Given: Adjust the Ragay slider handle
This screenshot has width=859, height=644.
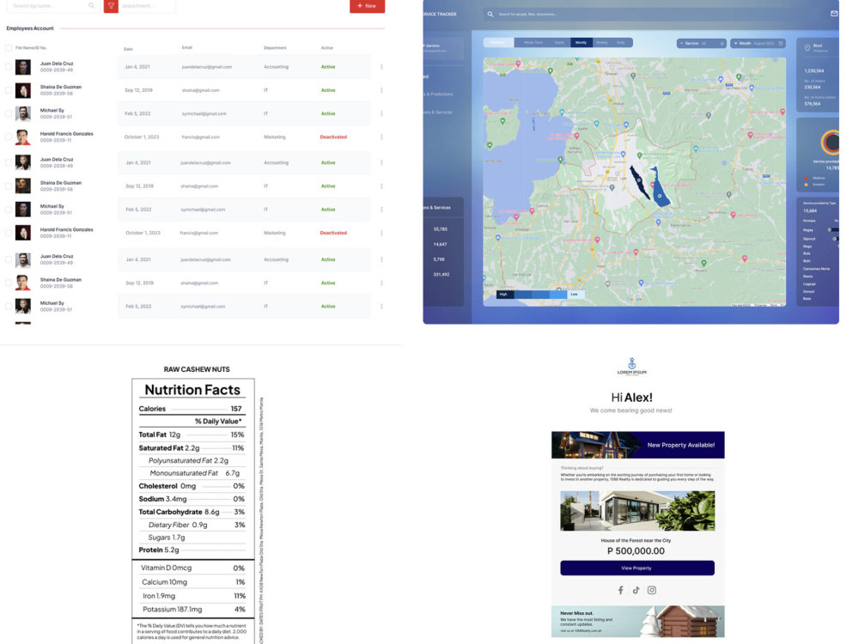Looking at the screenshot, I should [830, 230].
